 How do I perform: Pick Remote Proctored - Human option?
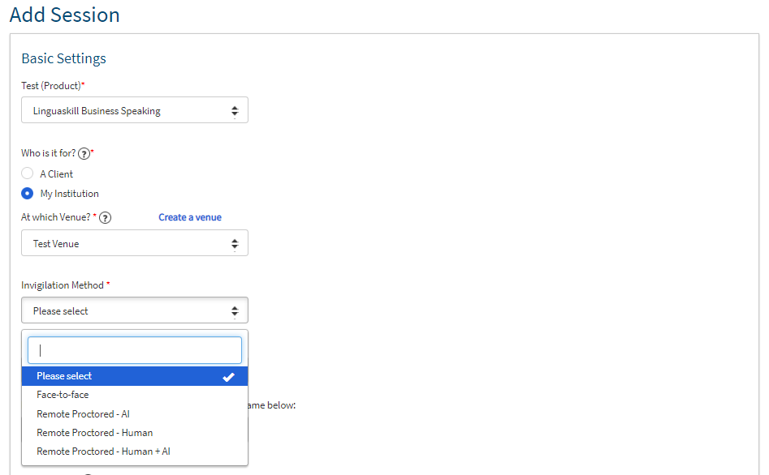tap(134, 433)
